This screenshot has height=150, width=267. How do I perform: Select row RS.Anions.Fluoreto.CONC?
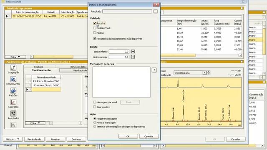(x=46, y=81)
